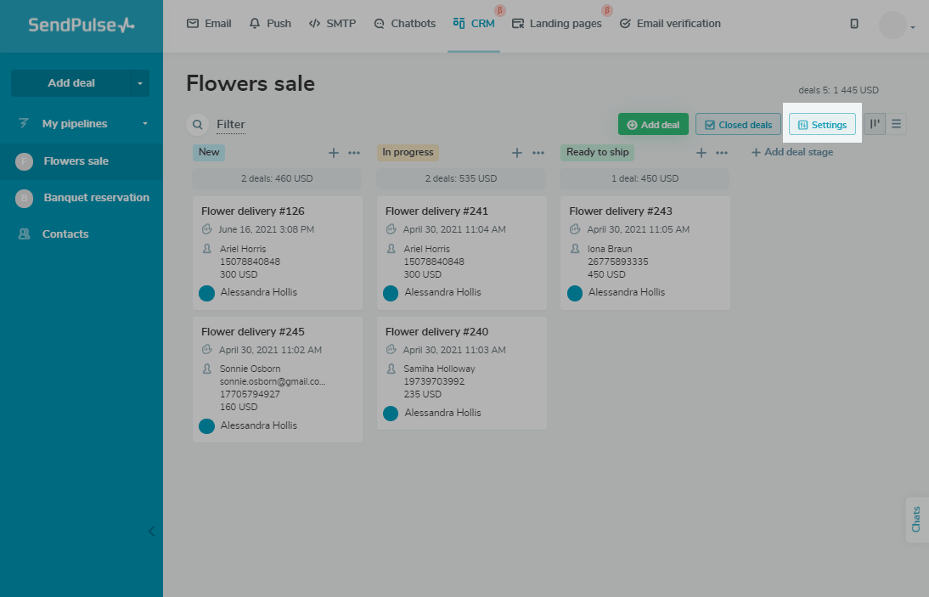Switch to kanban board view
Image resolution: width=929 pixels, height=597 pixels.
(875, 124)
